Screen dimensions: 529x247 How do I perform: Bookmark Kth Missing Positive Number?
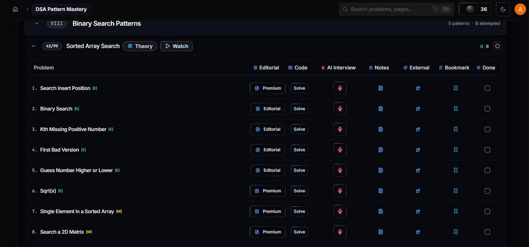[x=456, y=129]
